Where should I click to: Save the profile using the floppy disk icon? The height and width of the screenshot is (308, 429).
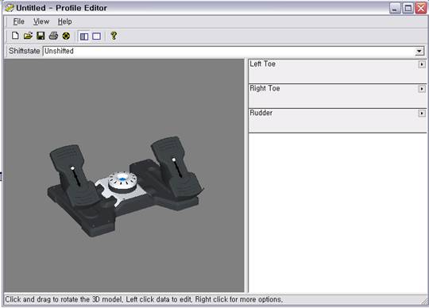click(x=41, y=36)
